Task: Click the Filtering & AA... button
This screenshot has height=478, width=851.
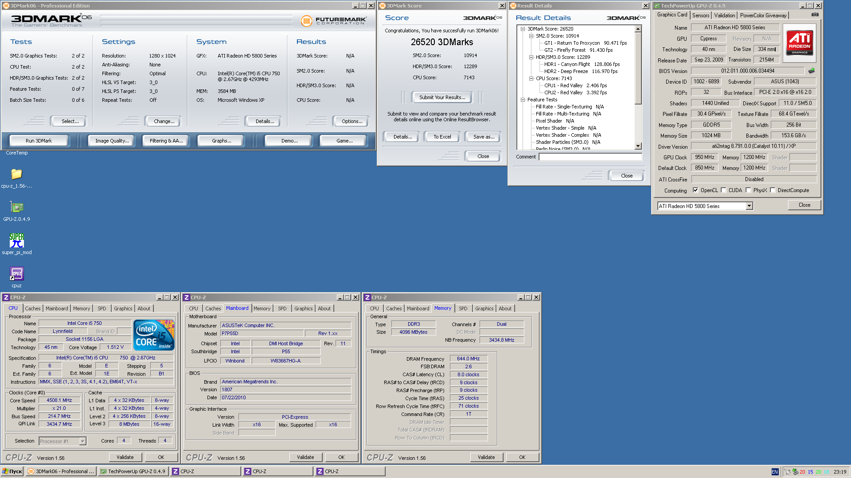Action: tap(166, 141)
